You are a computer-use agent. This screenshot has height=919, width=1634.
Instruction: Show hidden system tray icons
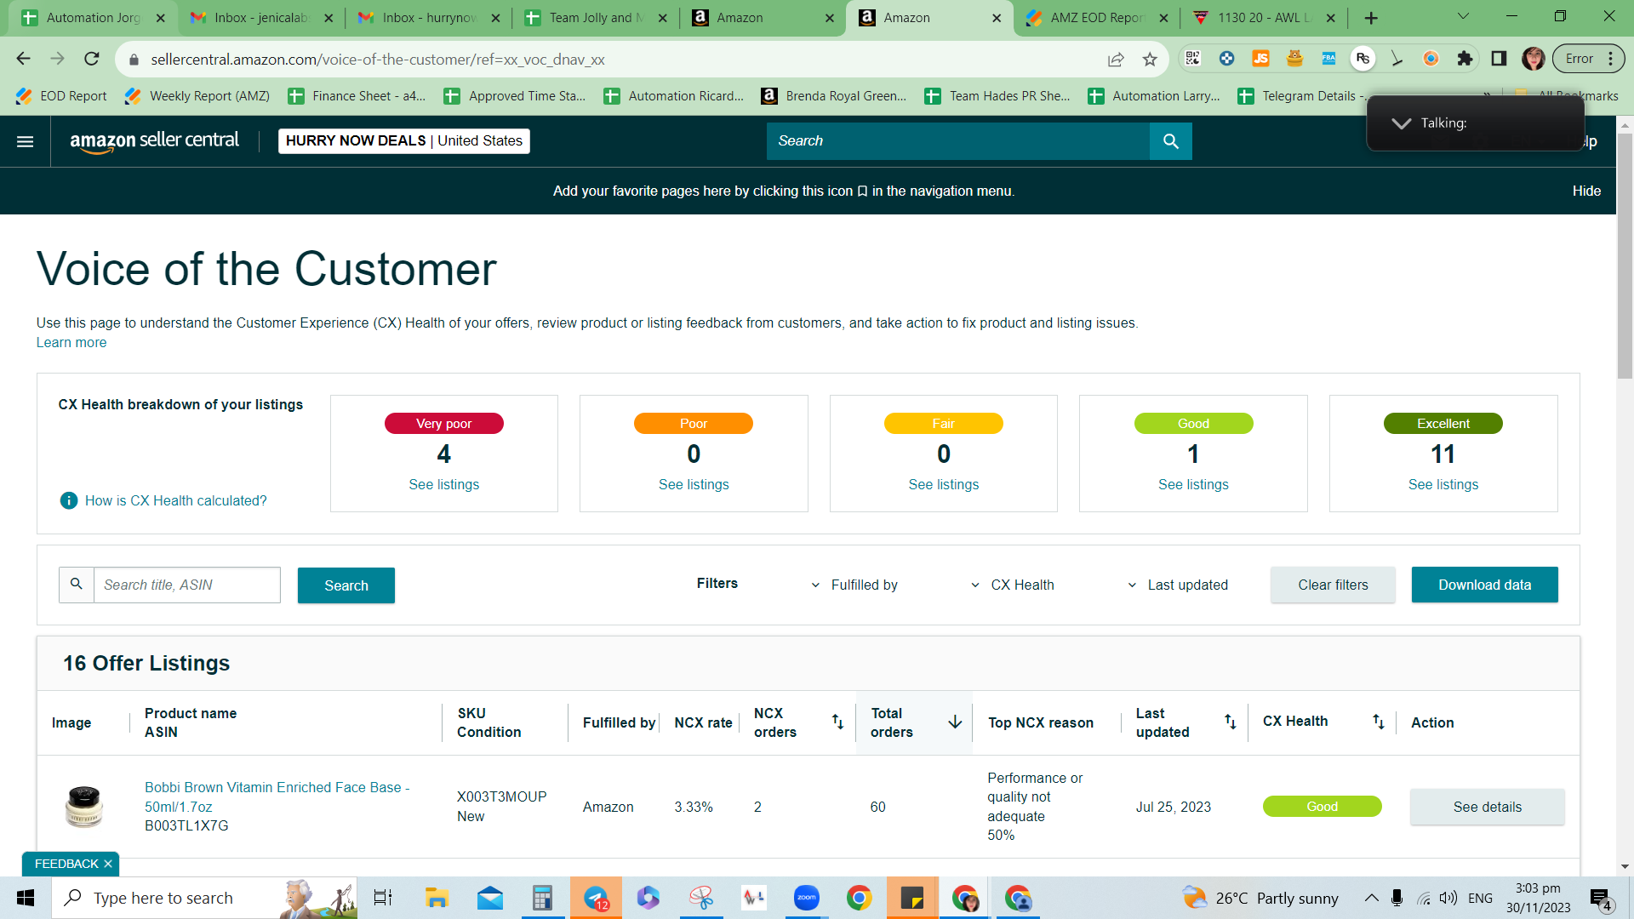coord(1372,898)
